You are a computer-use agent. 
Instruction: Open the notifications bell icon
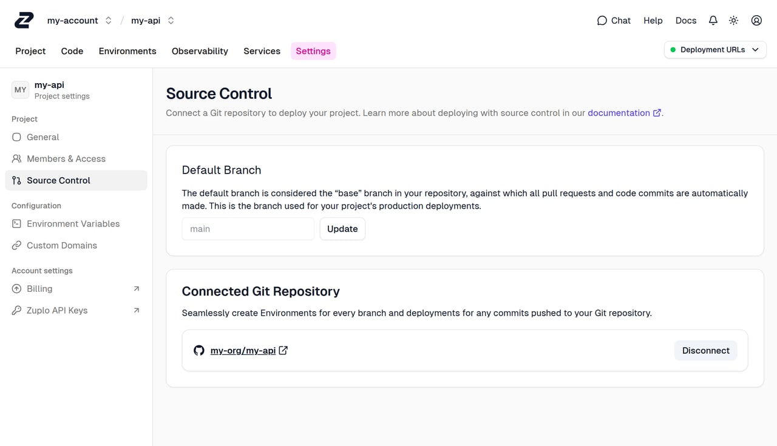pyautogui.click(x=713, y=20)
